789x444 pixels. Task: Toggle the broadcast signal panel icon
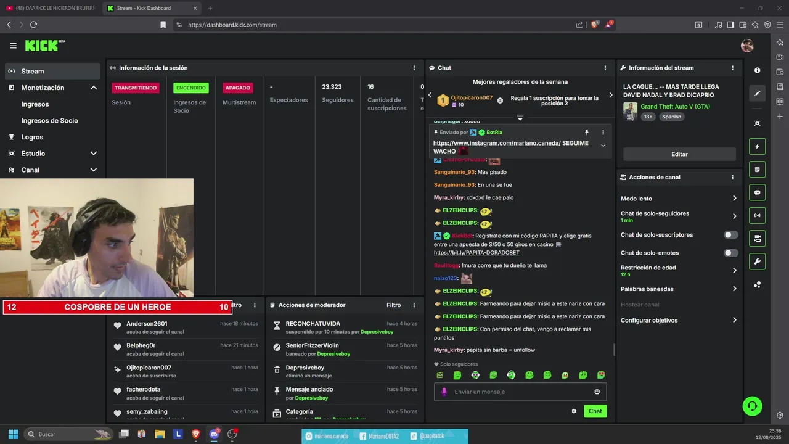757,215
